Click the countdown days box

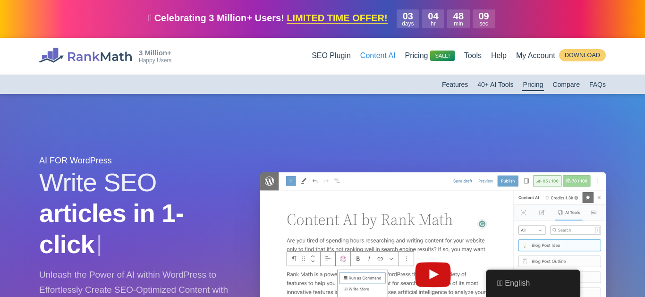pyautogui.click(x=408, y=19)
